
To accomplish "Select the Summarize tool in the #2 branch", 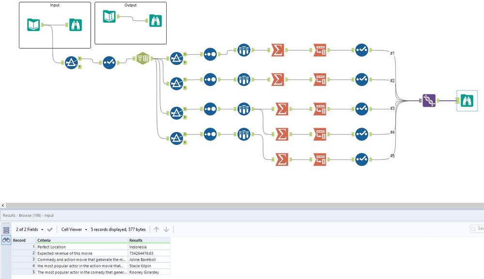I will click(278, 79).
